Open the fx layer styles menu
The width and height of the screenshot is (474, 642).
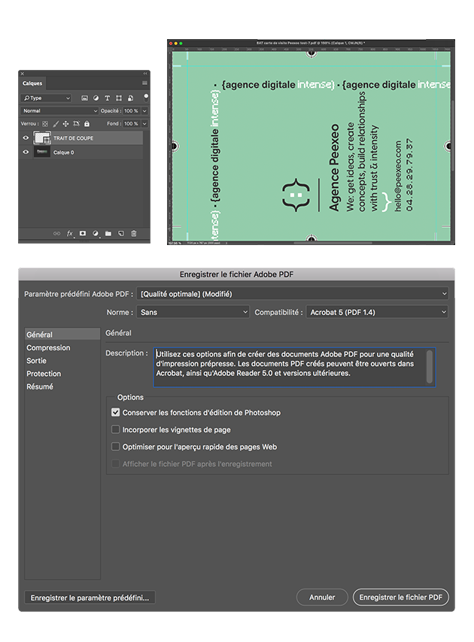(x=70, y=233)
